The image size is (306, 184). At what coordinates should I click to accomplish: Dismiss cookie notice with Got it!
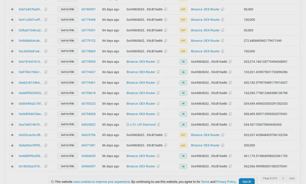click(x=247, y=181)
